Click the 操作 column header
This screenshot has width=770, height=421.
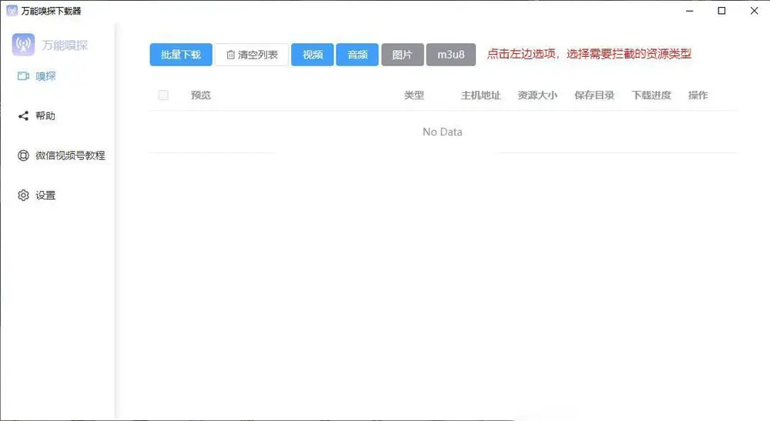(x=698, y=95)
